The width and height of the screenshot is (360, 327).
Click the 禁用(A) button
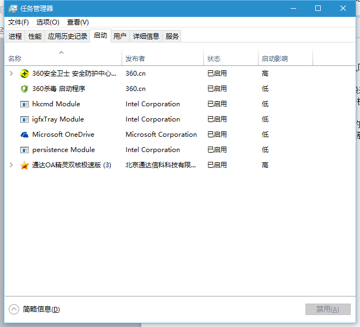(x=328, y=310)
